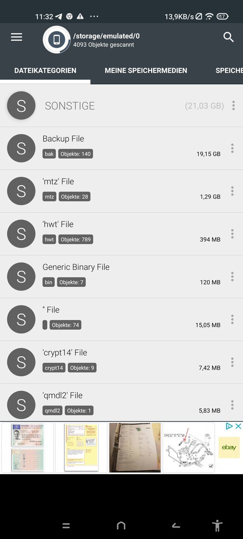Open overflow options for 'crypt14' File

[x=233, y=362]
